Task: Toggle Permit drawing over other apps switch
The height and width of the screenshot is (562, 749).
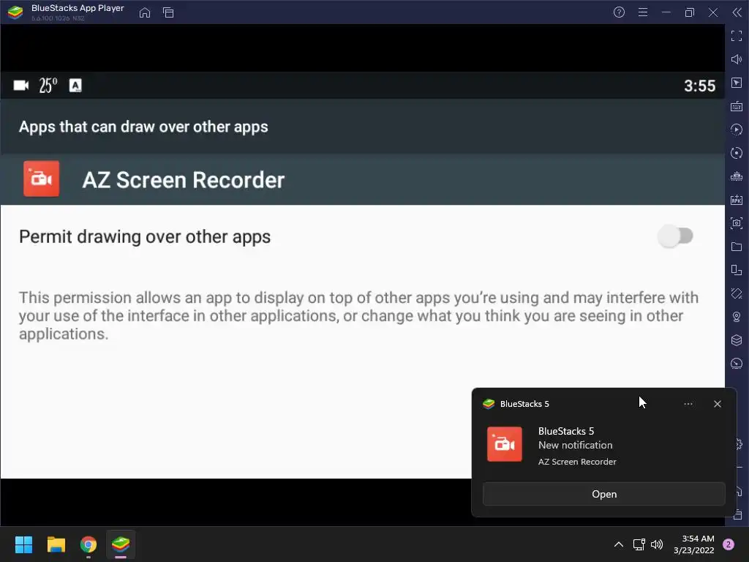Action: [675, 236]
